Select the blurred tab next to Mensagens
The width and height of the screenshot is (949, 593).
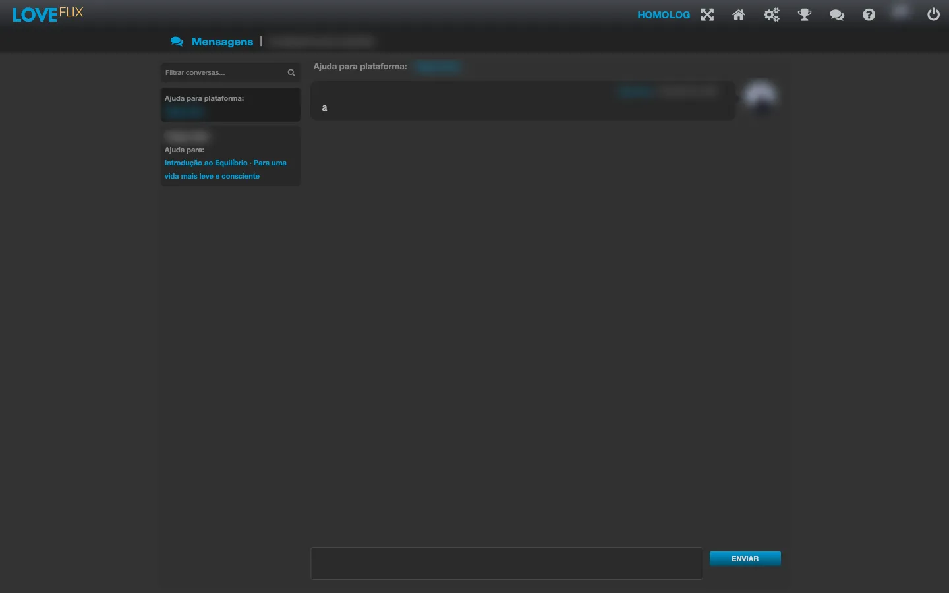pos(322,42)
